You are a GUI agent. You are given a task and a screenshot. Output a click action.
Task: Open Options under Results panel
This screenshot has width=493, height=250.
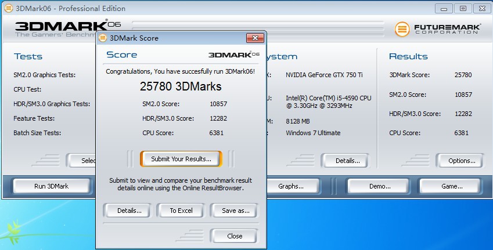click(462, 161)
